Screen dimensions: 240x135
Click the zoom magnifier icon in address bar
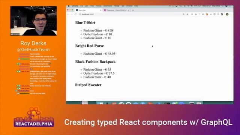click(x=183, y=14)
